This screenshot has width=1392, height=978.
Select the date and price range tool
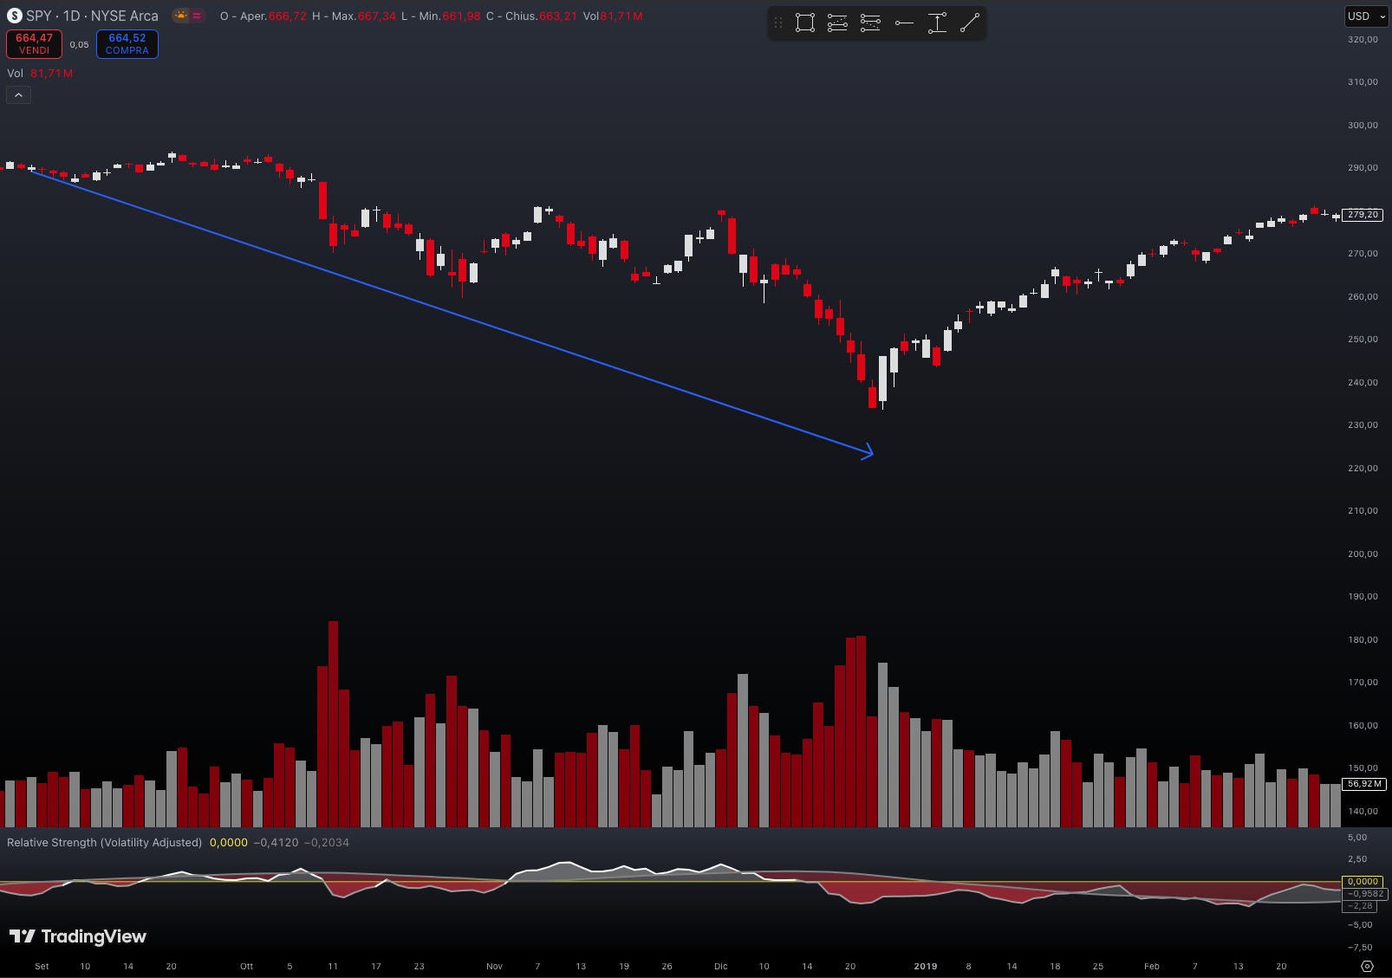tap(937, 23)
